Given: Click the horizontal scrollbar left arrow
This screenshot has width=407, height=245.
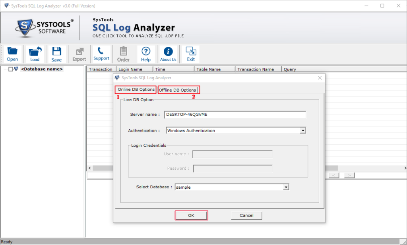Looking at the screenshot, I should click(x=90, y=168).
